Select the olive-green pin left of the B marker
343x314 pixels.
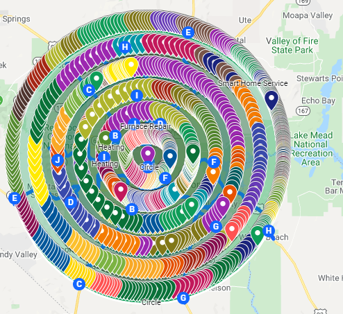[105, 139]
